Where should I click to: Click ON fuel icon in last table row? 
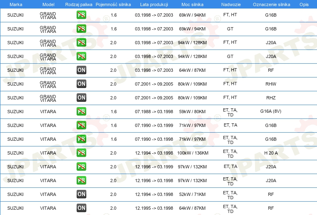(81, 208)
